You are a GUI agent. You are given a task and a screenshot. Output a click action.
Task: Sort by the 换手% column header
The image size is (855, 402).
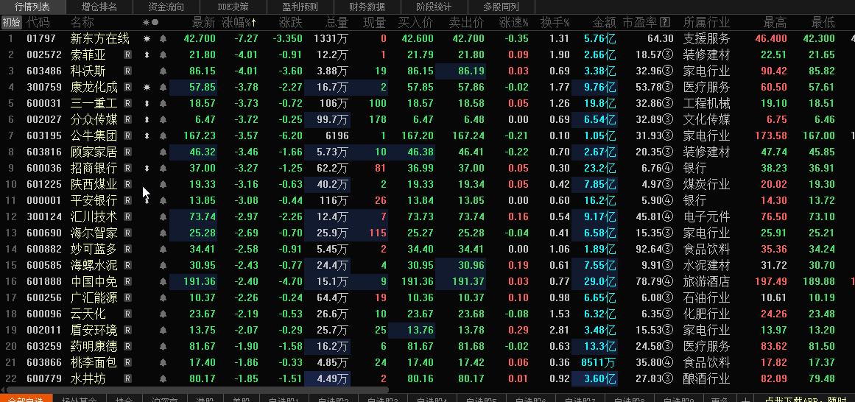[x=555, y=22]
